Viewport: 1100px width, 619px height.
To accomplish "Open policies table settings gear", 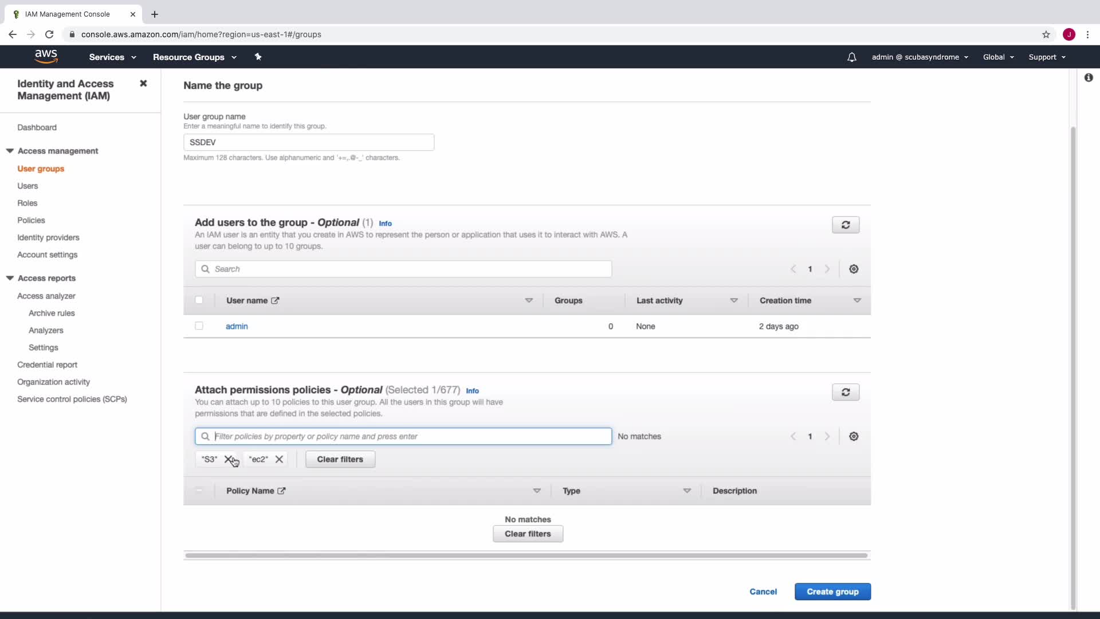I will [x=853, y=436].
